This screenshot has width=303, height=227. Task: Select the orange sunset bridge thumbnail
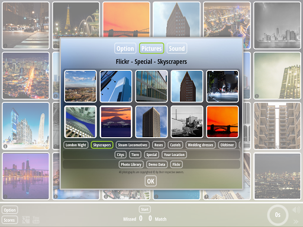pos(223,122)
